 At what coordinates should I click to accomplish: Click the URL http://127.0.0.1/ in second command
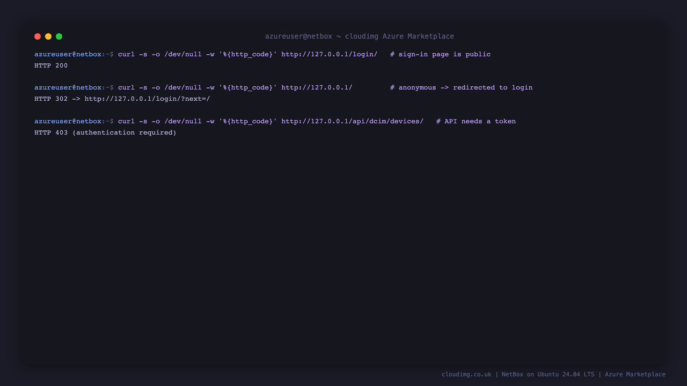pos(317,87)
